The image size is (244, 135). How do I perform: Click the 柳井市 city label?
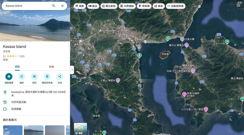coord(122,37)
